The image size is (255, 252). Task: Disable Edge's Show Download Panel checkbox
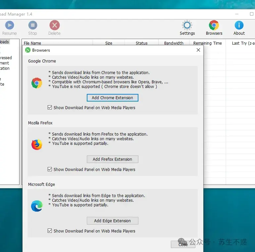pyautogui.click(x=50, y=231)
